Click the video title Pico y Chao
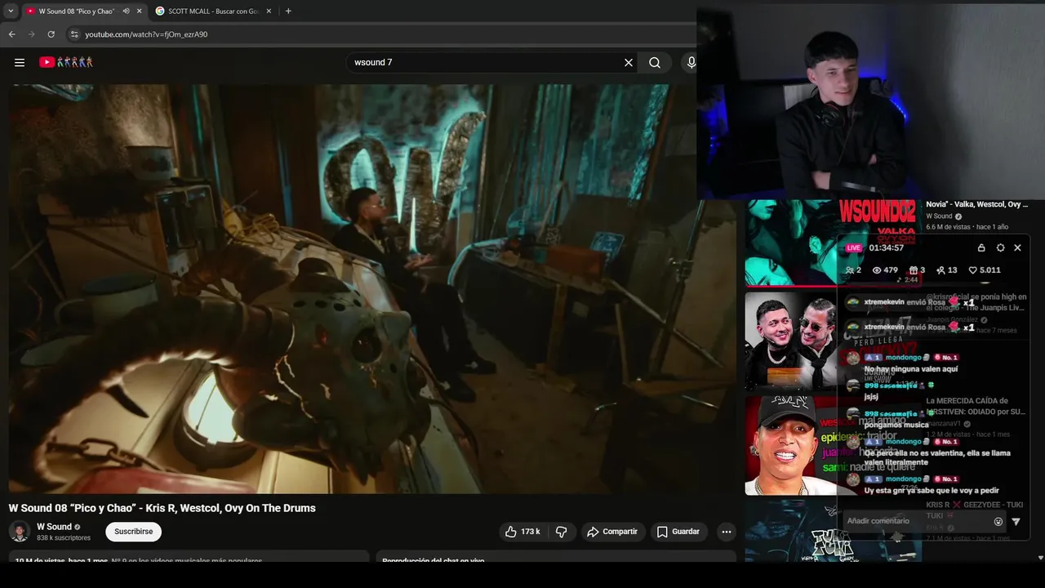1045x588 pixels. [x=162, y=508]
